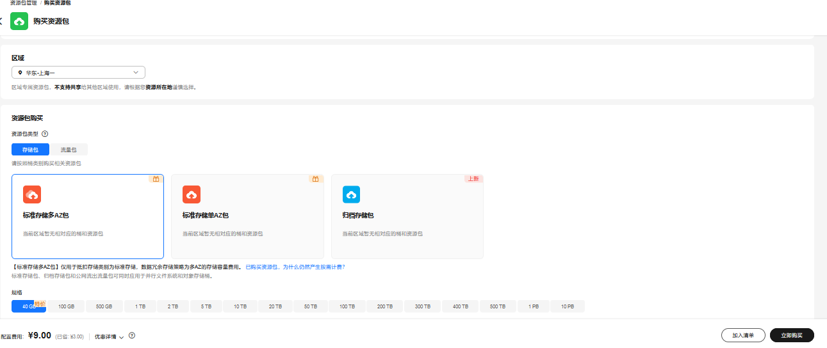Expand 优惠详情 discount details
Screen dimensions: 827x348
pos(110,336)
